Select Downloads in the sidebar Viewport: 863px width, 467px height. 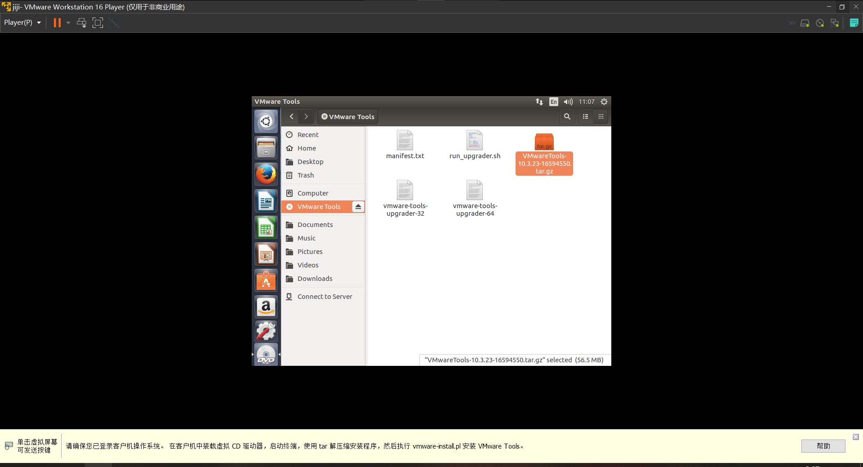[x=315, y=279]
